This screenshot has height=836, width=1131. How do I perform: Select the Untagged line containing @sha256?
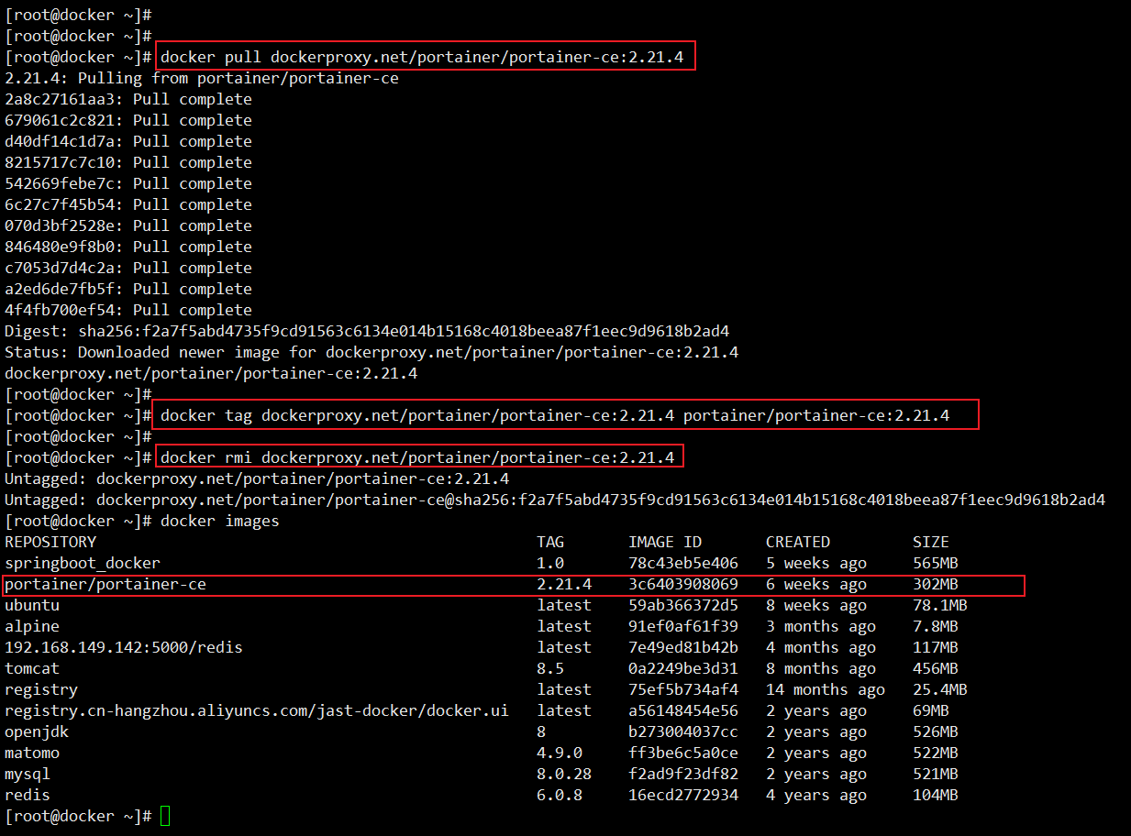tap(555, 500)
